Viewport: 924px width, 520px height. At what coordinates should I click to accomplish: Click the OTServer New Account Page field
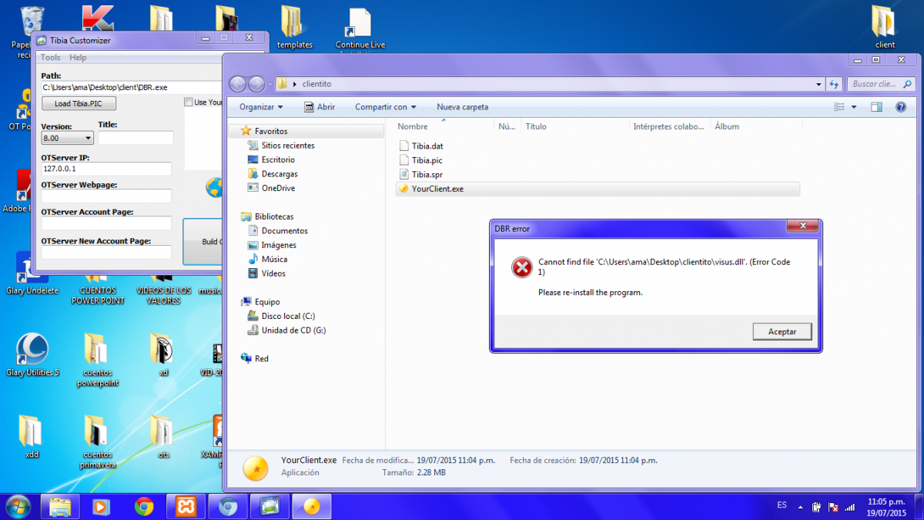pyautogui.click(x=106, y=252)
